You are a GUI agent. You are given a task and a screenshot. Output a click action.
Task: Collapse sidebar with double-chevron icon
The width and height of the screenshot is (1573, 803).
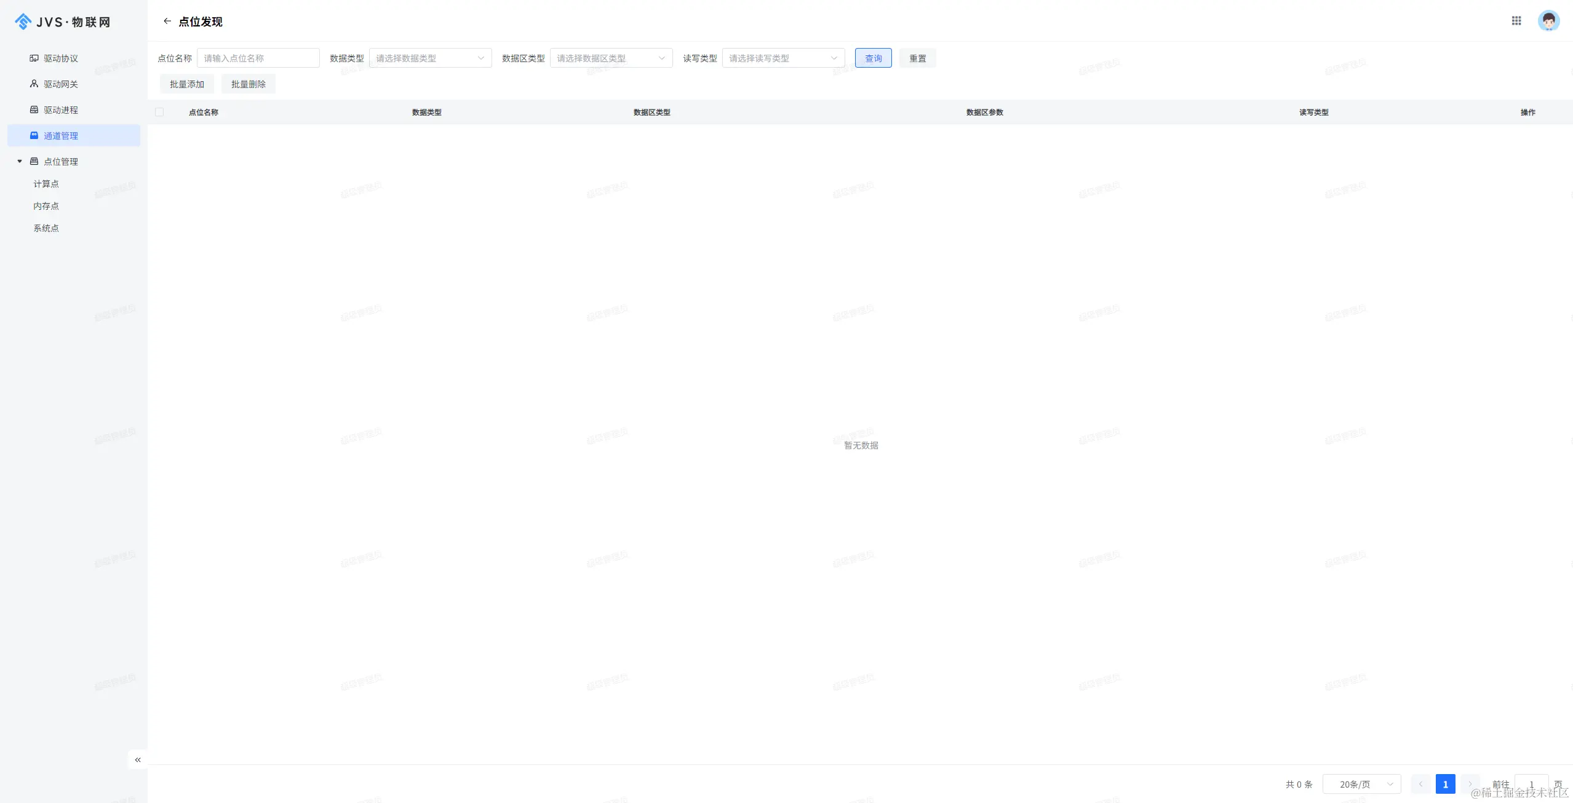pyautogui.click(x=138, y=760)
